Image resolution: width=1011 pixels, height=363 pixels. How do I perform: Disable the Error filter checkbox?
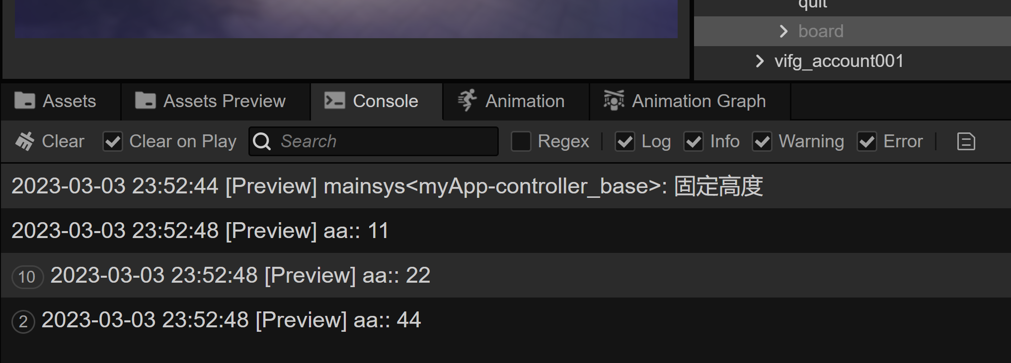[866, 142]
